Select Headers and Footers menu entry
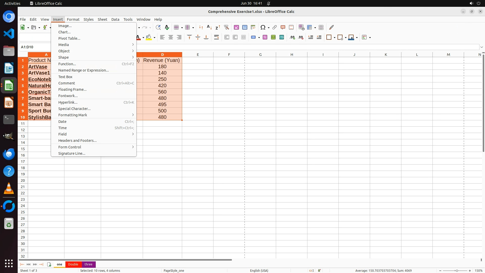485x273 pixels. (x=77, y=141)
